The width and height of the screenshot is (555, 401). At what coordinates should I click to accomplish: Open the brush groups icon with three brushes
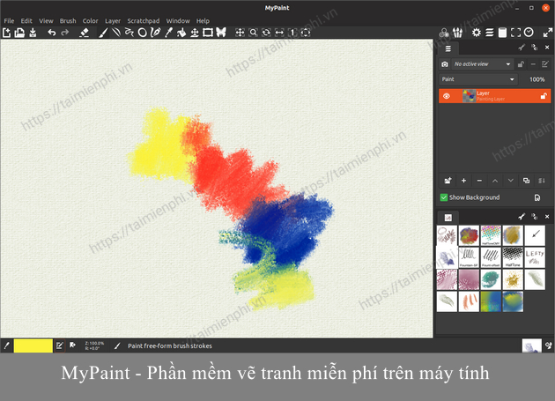coord(458,33)
